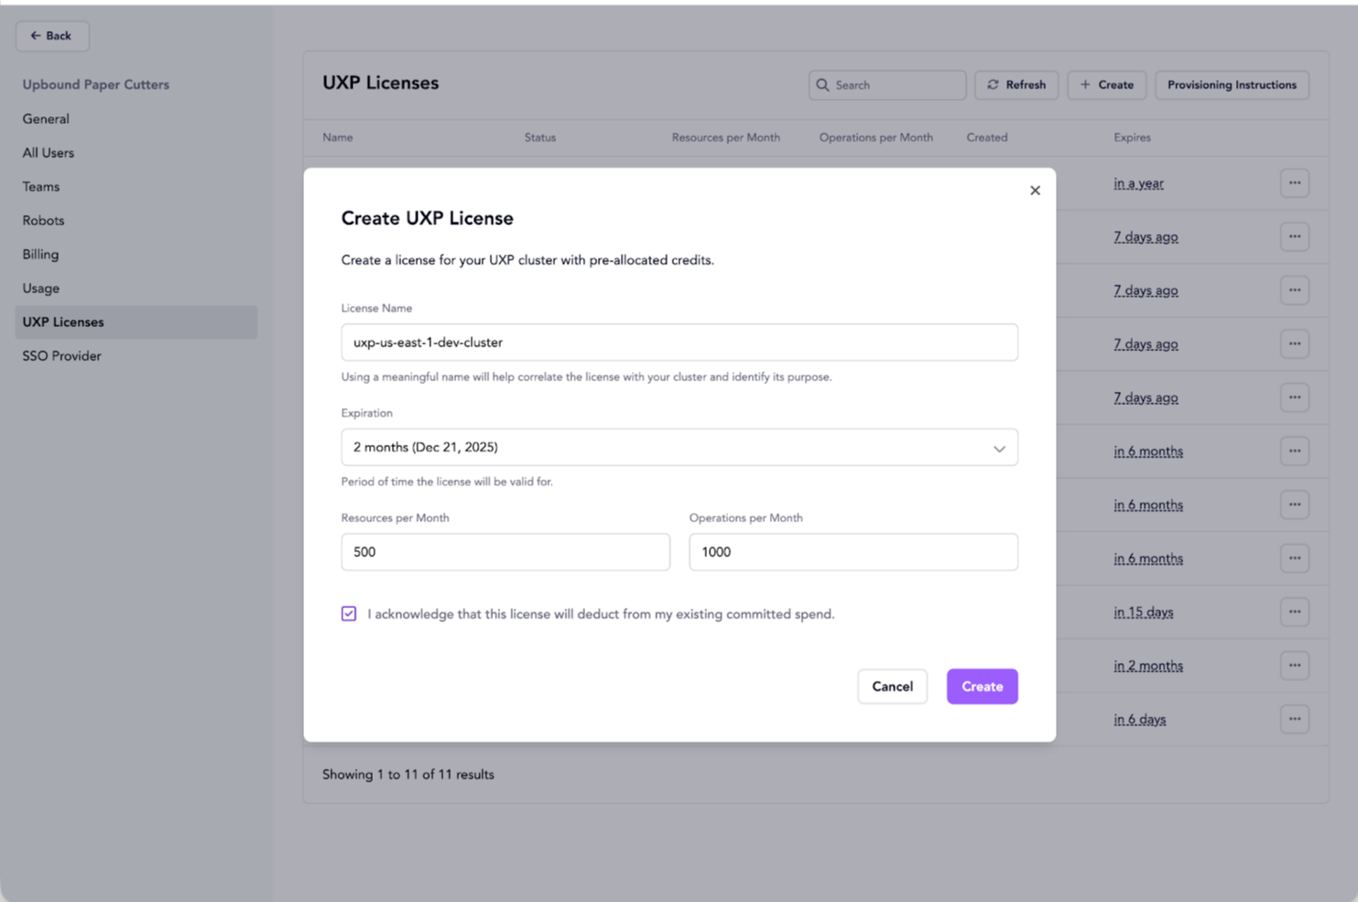The height and width of the screenshot is (902, 1358).
Task: Click the Operations per Month field
Action: 853,552
